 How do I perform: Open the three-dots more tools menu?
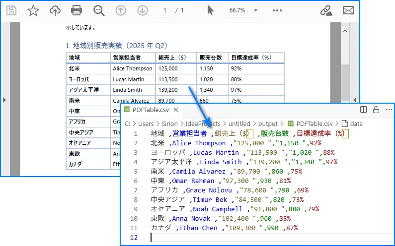(x=277, y=10)
